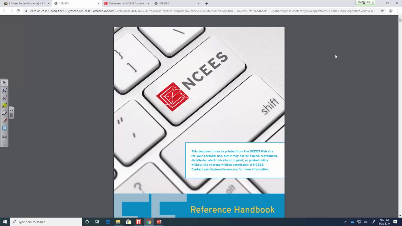Go forward in Chrome history
Screen dimensions: 402x226
coord(11,11)
